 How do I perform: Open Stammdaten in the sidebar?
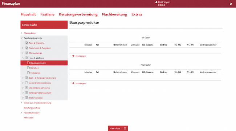click(x=30, y=33)
